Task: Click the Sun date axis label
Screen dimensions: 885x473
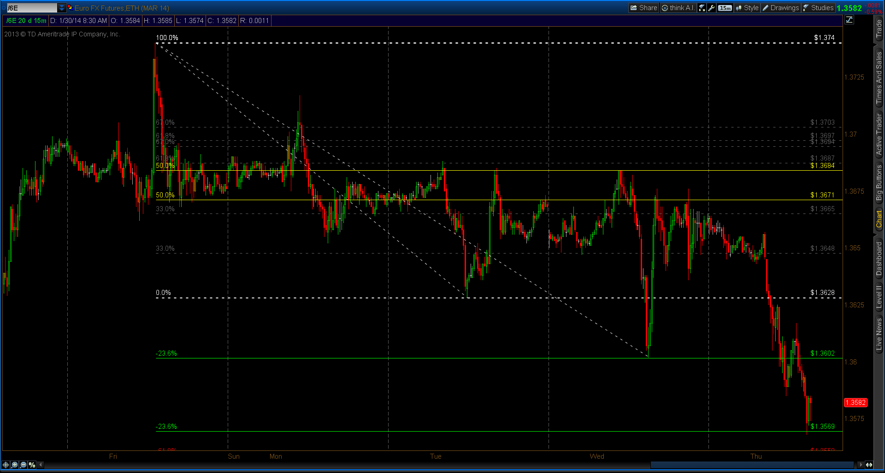Action: click(234, 456)
